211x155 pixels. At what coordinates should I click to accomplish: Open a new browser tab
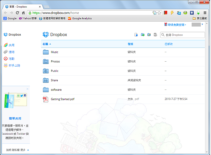(x=47, y=7)
